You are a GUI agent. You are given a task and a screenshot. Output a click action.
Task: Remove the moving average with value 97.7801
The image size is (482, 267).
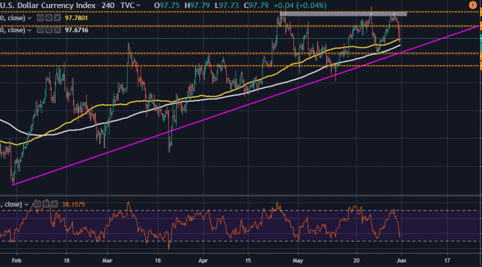pos(57,18)
